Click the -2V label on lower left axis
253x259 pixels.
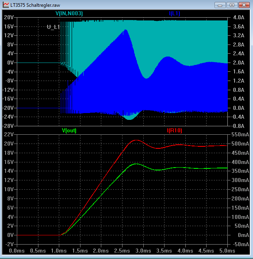click(x=10, y=244)
